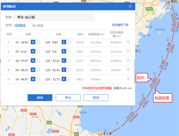Screen dimensions: 179x136
Task: Click heading value 208.3 in row 6
Action: (80, 52)
